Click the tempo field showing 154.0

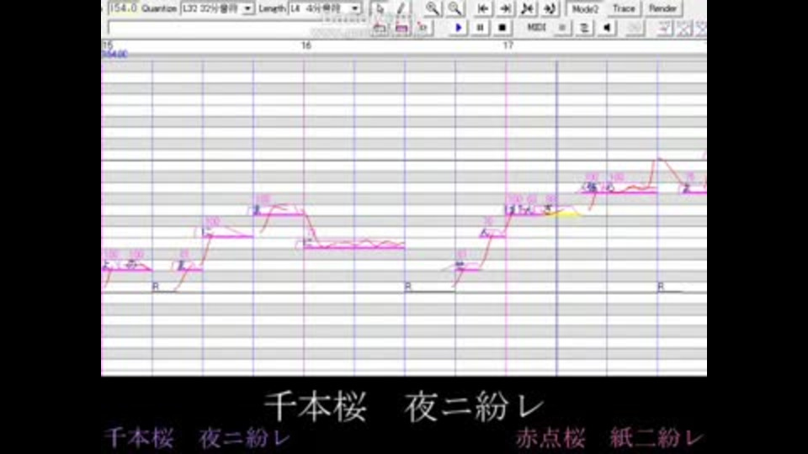pyautogui.click(x=123, y=8)
